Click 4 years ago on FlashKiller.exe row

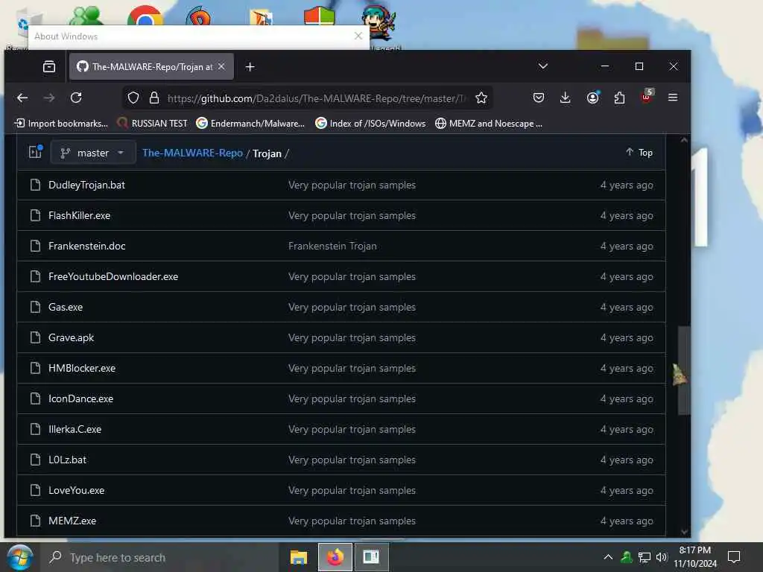coord(627,215)
